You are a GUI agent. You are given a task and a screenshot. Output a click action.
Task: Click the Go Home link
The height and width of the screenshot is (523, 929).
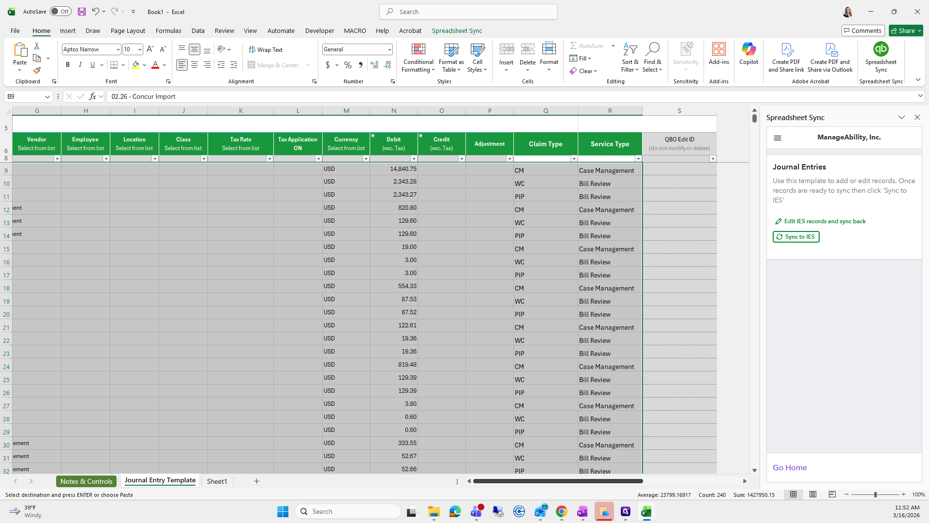coord(790,468)
